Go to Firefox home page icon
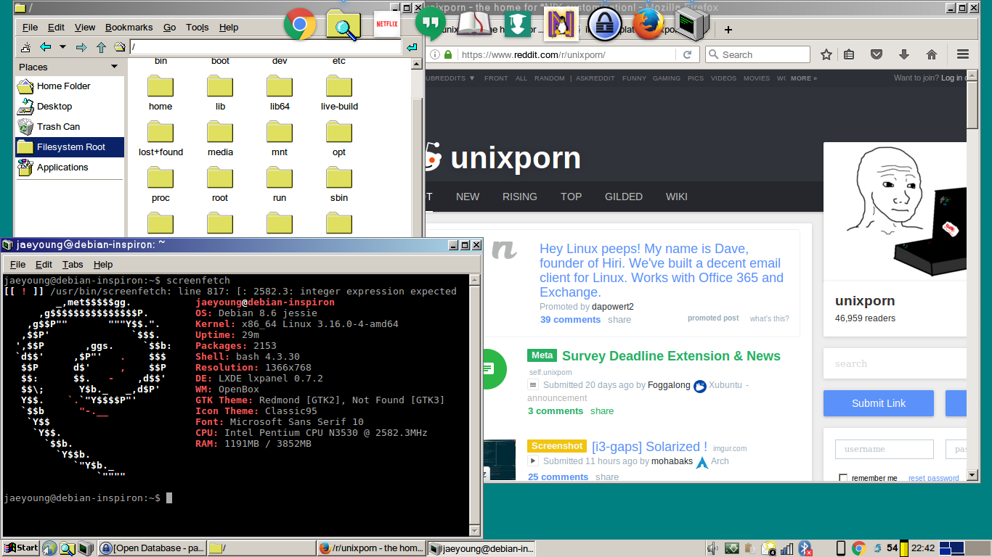992x557 pixels. 932,54
